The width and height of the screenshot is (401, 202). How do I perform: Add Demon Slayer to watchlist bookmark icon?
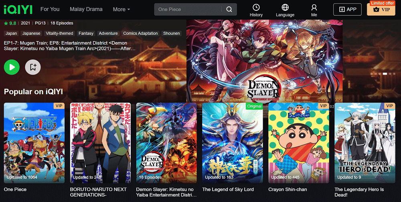pos(33,67)
